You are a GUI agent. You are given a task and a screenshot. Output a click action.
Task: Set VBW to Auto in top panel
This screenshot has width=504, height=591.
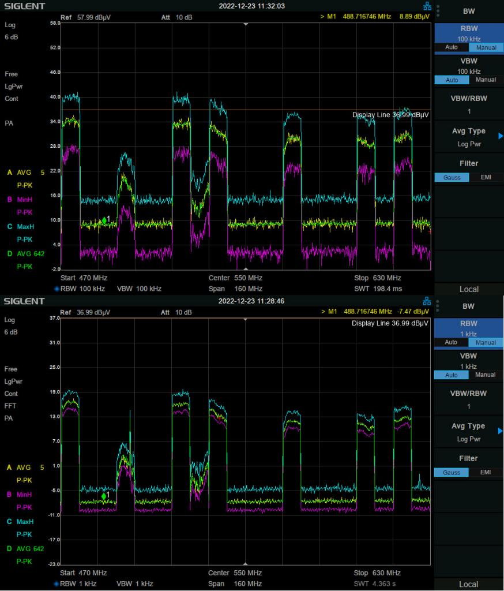coord(452,80)
